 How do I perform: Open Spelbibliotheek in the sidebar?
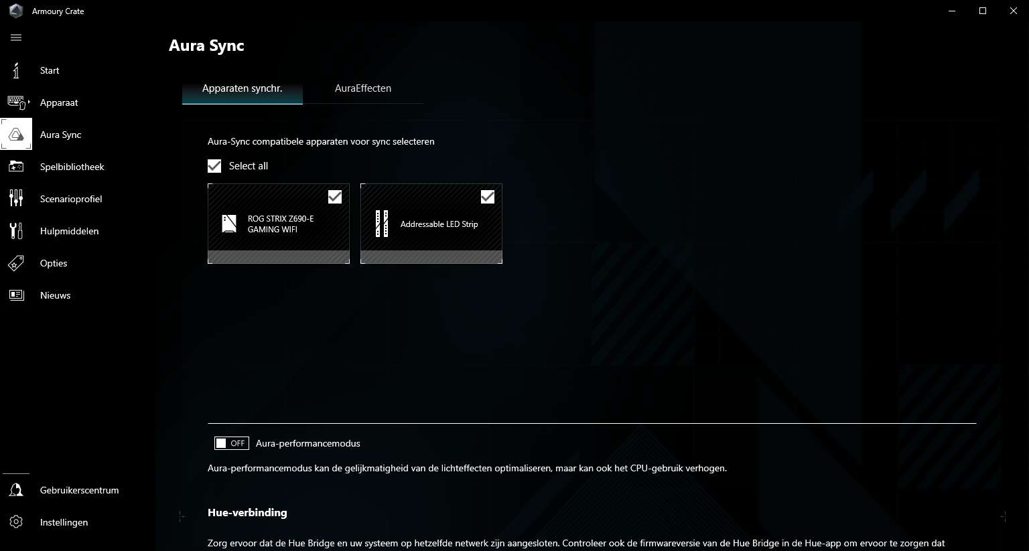pyautogui.click(x=72, y=167)
